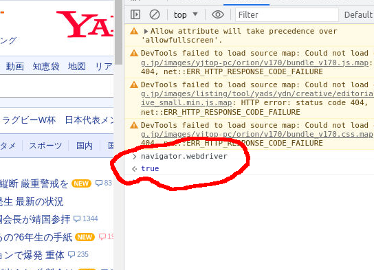
Task: Open the 知恵袋 link on Yahoo page
Action: pyautogui.click(x=46, y=66)
